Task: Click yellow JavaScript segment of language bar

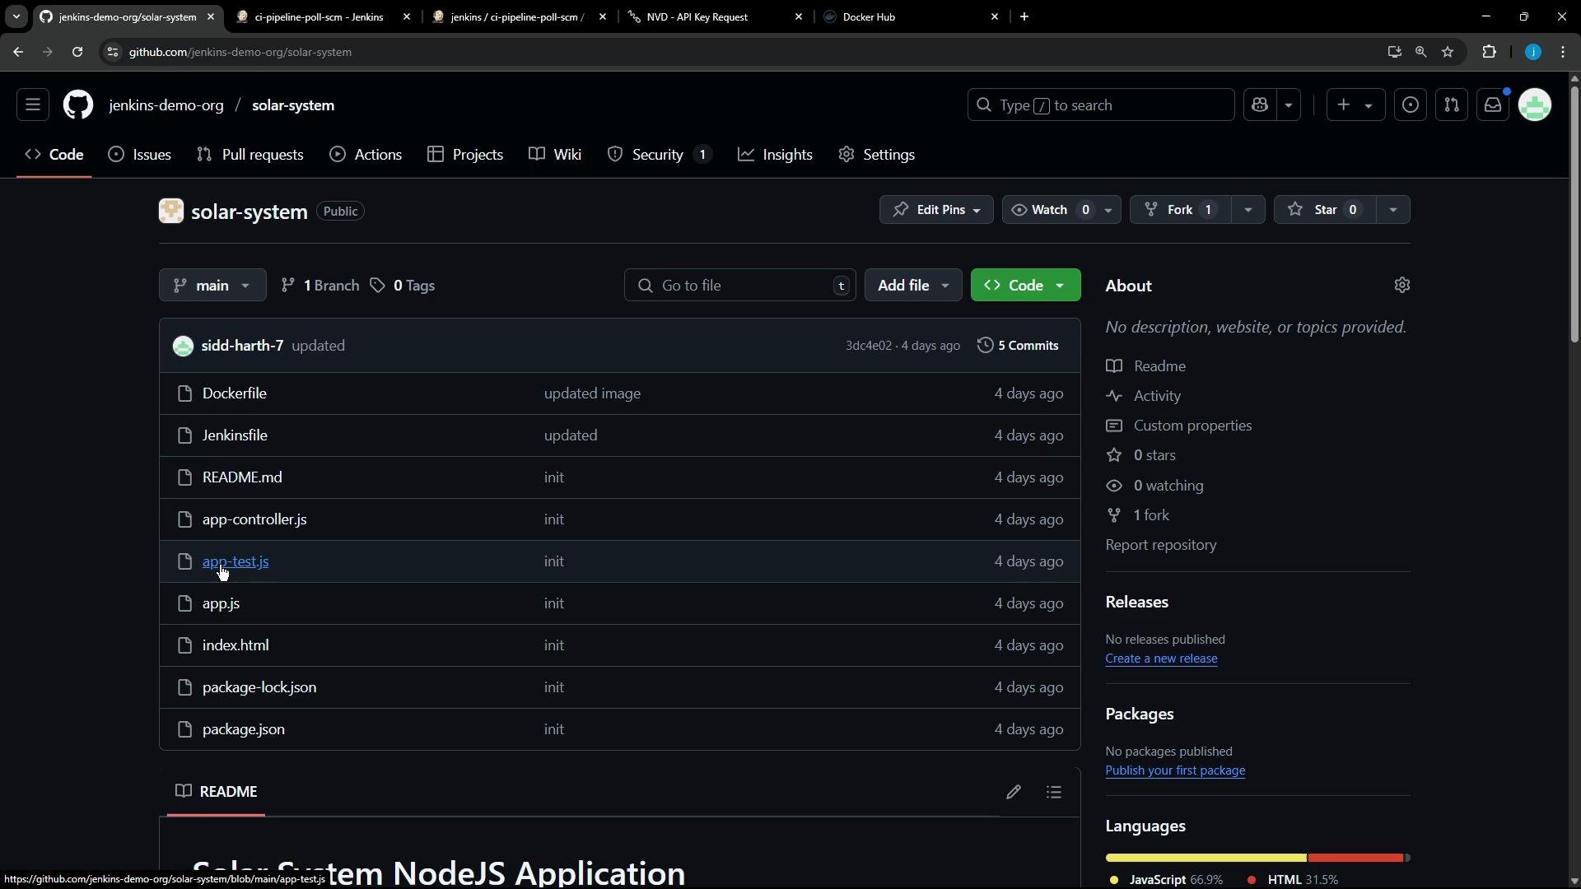Action: point(1206,859)
